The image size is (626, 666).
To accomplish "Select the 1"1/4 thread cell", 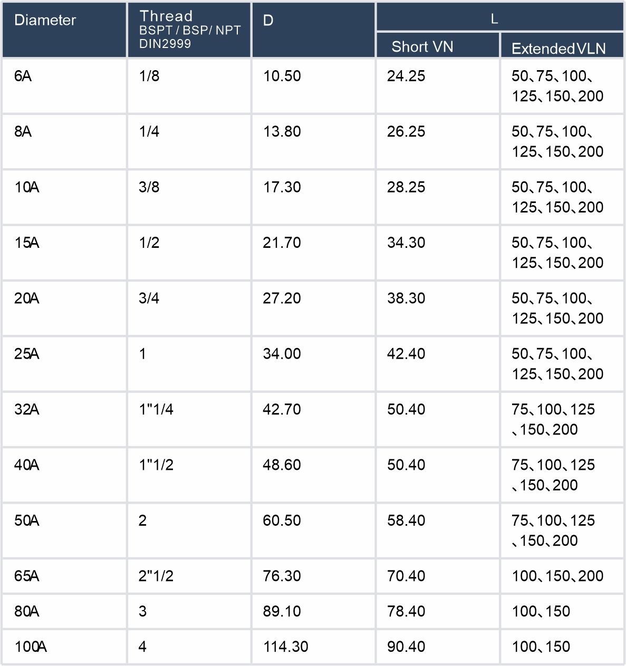I will click(x=156, y=409).
